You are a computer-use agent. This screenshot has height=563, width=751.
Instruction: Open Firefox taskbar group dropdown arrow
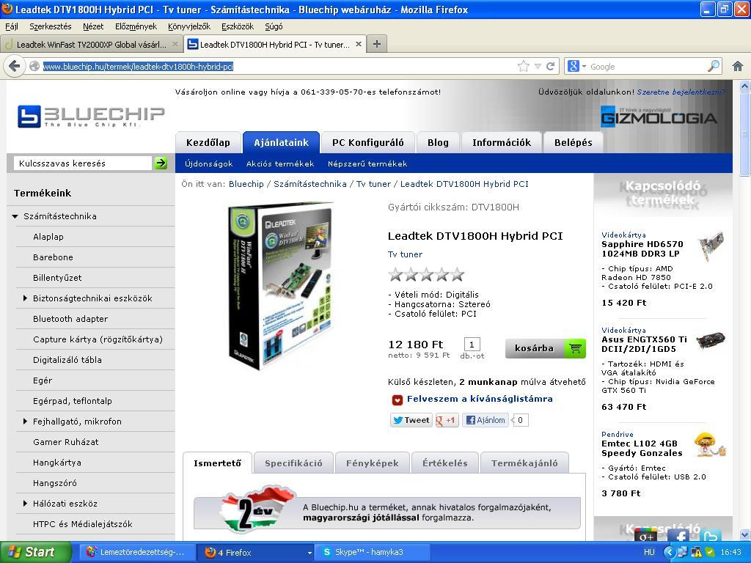click(x=309, y=553)
